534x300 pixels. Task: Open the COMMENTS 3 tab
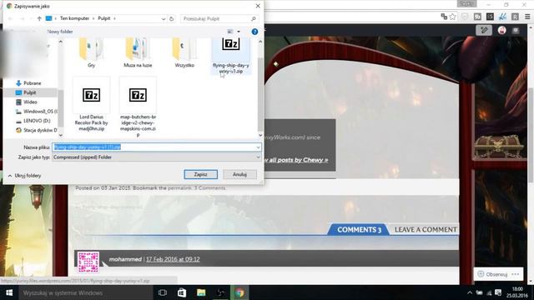click(359, 230)
